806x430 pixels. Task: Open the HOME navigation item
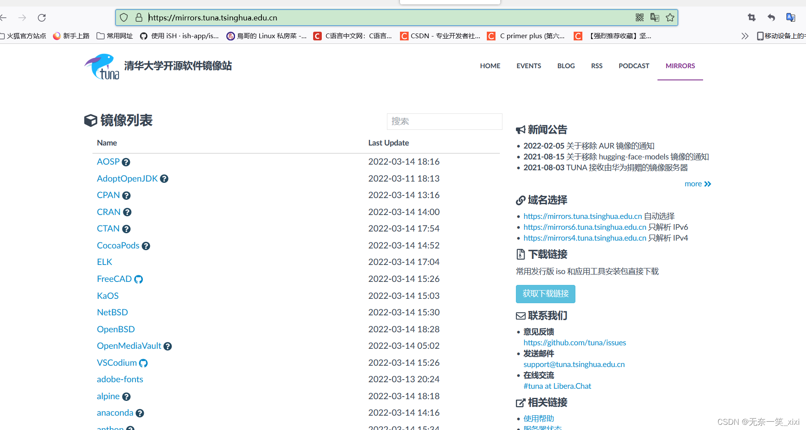tap(490, 66)
